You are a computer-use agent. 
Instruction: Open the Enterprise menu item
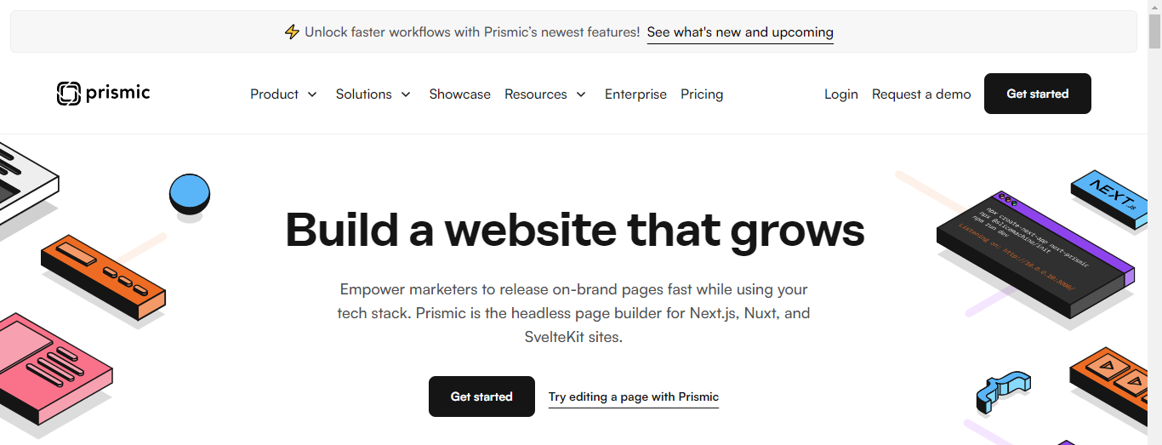point(635,94)
